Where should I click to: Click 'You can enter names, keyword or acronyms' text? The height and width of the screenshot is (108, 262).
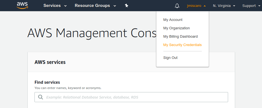coord(68,88)
